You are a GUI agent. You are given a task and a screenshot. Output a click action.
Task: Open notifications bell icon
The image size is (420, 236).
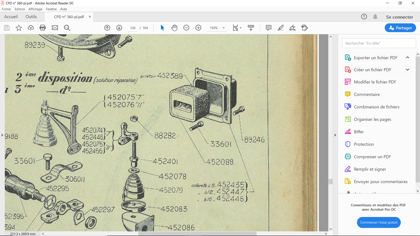click(x=375, y=17)
